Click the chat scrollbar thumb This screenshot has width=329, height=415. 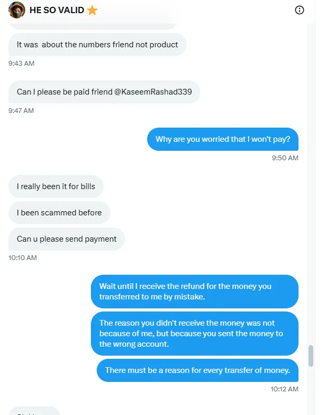[x=311, y=356]
